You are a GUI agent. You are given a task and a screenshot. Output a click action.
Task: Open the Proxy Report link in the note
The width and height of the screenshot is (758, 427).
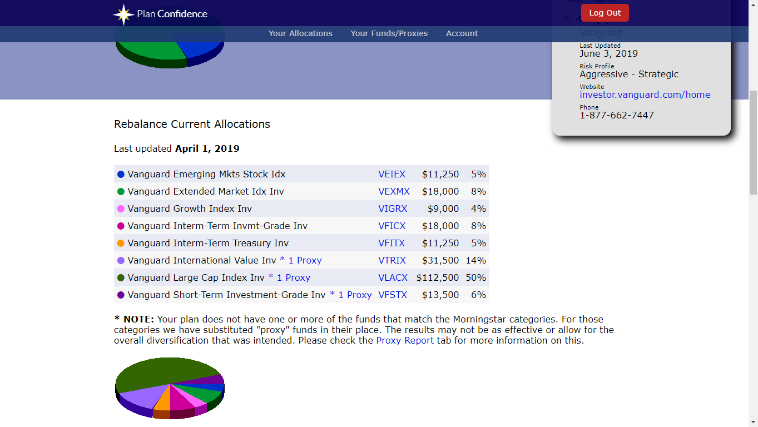405,340
